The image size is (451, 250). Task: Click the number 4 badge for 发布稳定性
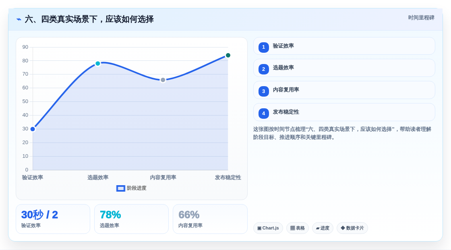(x=263, y=114)
